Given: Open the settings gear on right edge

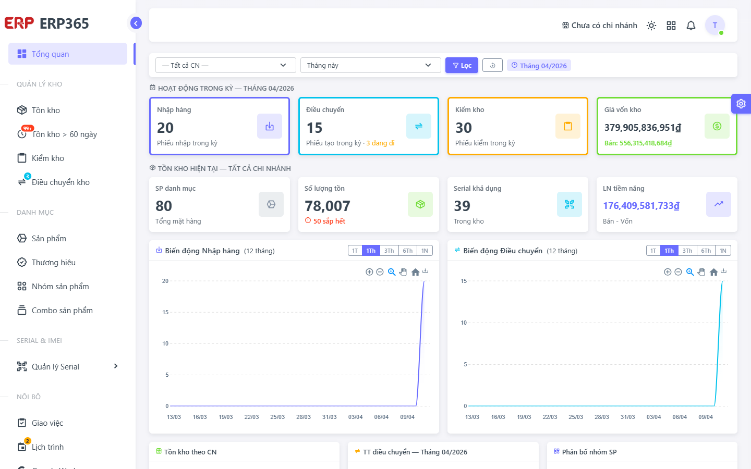Looking at the screenshot, I should (x=741, y=104).
